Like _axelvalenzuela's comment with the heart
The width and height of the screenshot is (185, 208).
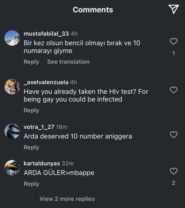coord(174,90)
